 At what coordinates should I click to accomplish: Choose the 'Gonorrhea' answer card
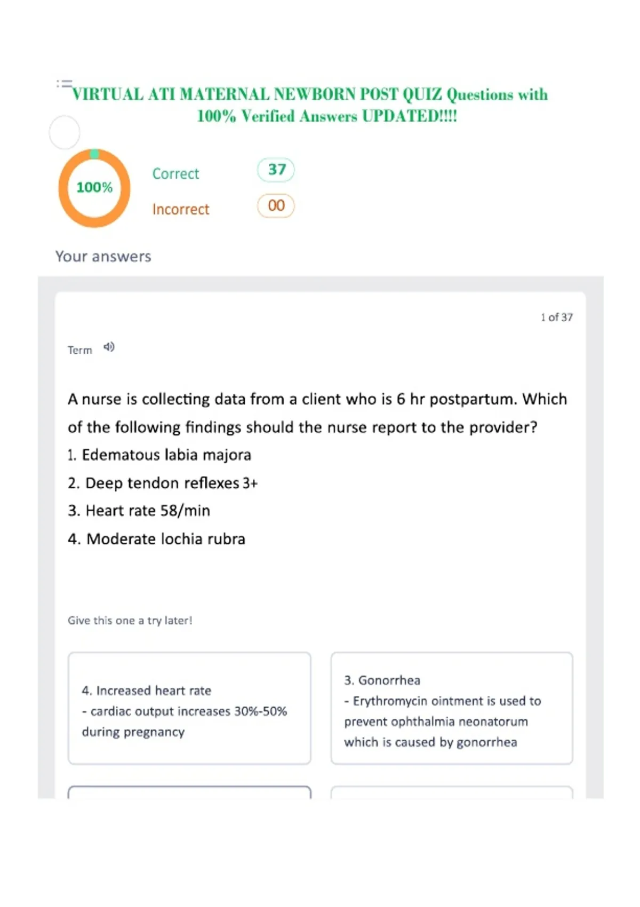(x=452, y=708)
